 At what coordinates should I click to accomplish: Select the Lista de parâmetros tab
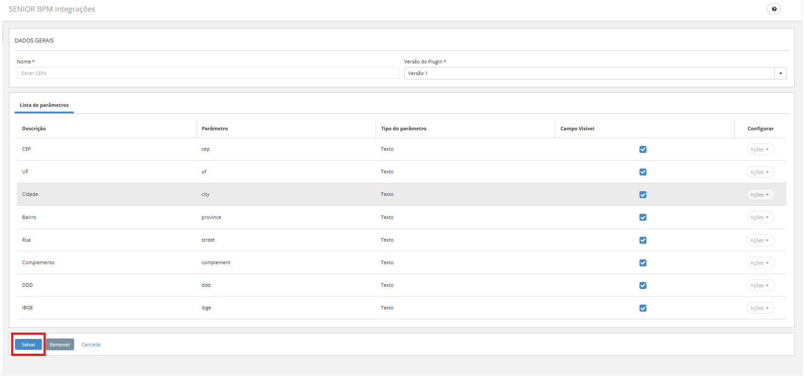pos(44,105)
